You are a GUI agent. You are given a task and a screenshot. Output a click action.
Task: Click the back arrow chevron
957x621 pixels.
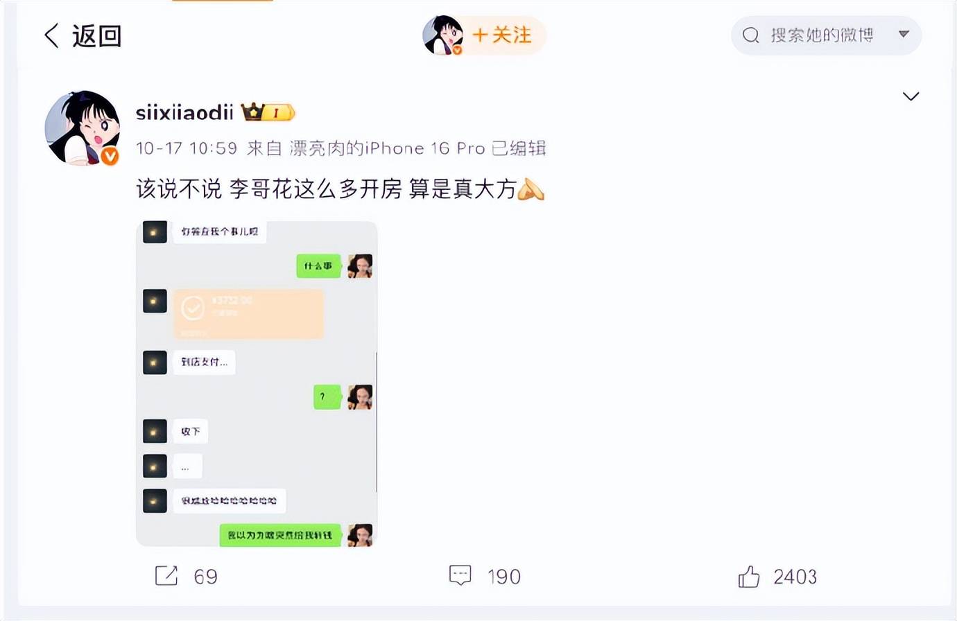click(x=51, y=35)
